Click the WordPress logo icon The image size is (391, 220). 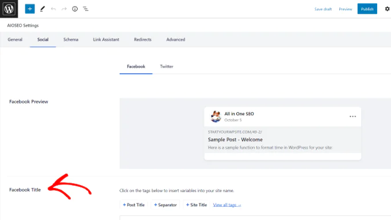click(9, 9)
